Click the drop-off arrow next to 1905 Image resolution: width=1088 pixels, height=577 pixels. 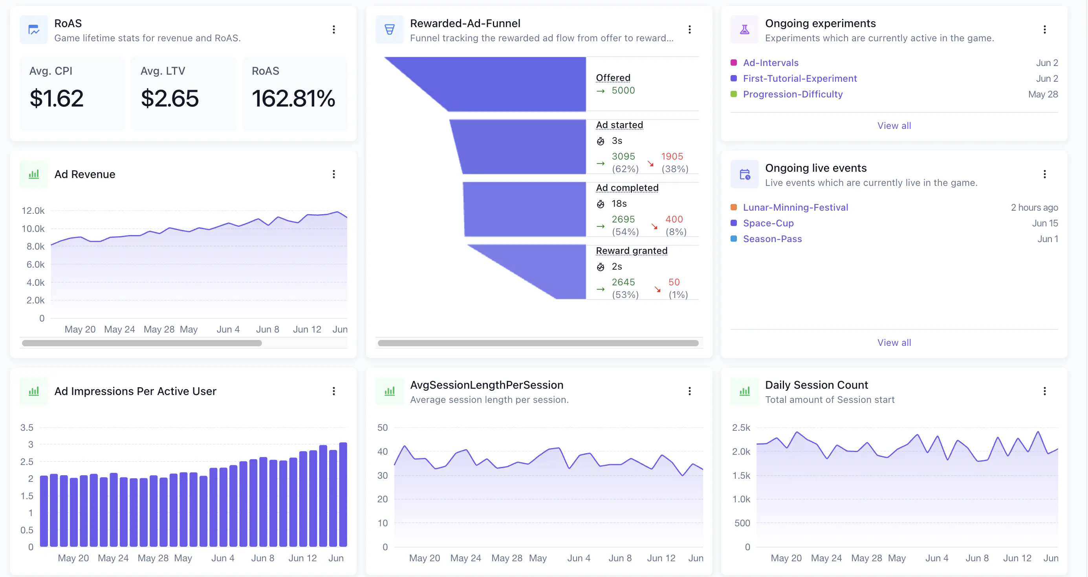650,164
